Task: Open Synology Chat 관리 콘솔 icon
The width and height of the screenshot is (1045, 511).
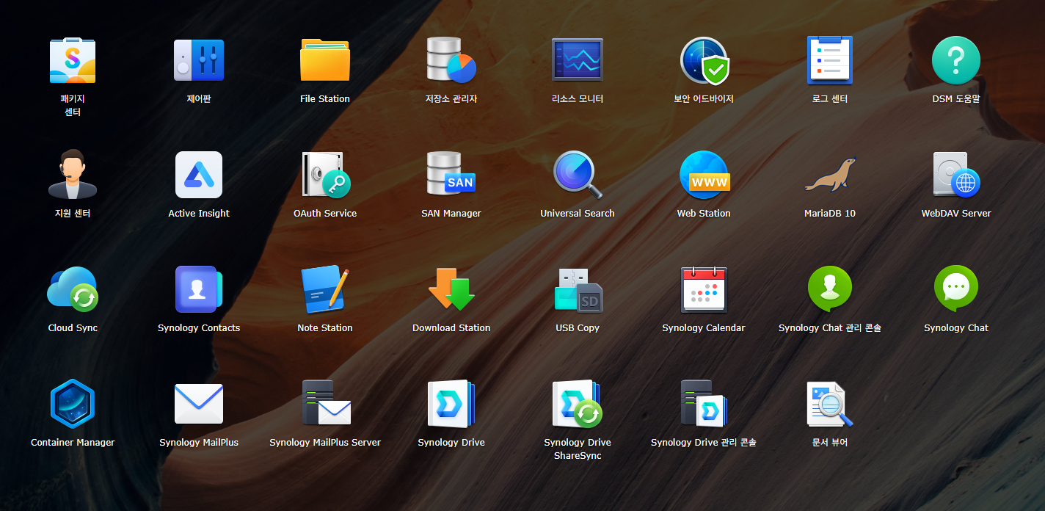Action: pos(830,289)
